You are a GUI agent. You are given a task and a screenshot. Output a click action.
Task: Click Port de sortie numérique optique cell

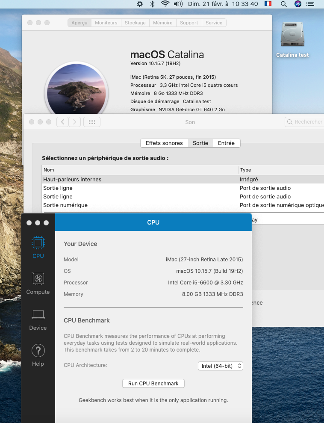[282, 205]
